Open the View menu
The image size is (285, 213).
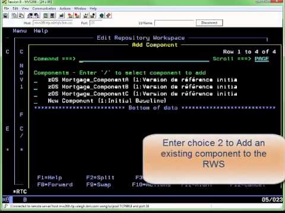(25, 8)
